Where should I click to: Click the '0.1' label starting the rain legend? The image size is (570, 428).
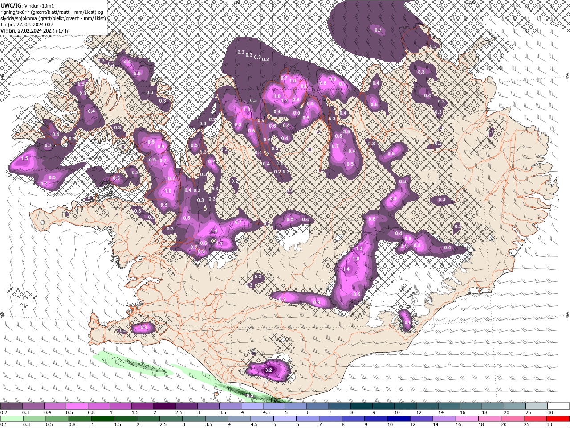click(4, 425)
